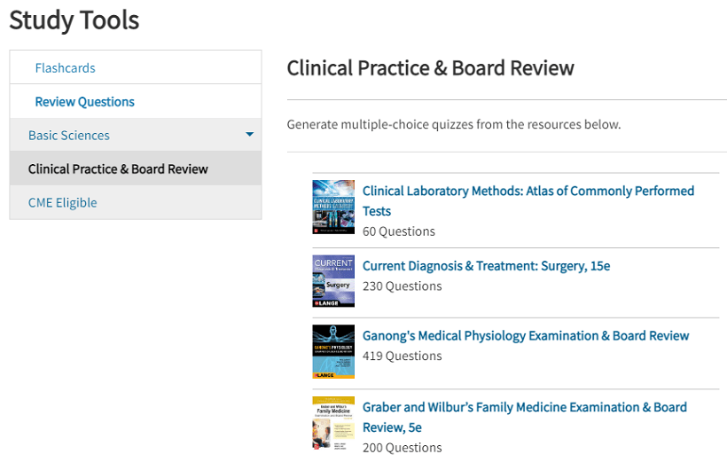Image resolution: width=727 pixels, height=462 pixels.
Task: Click Graber and Wilbur's Family Medicine cover
Action: (x=333, y=424)
